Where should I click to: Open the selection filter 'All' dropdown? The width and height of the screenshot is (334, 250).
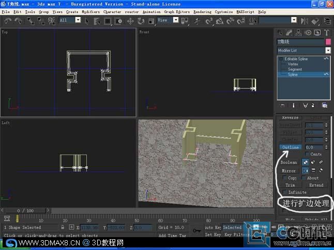pyautogui.click(x=78, y=20)
